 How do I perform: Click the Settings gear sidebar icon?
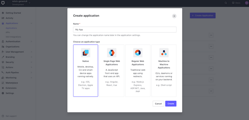point(3,93)
